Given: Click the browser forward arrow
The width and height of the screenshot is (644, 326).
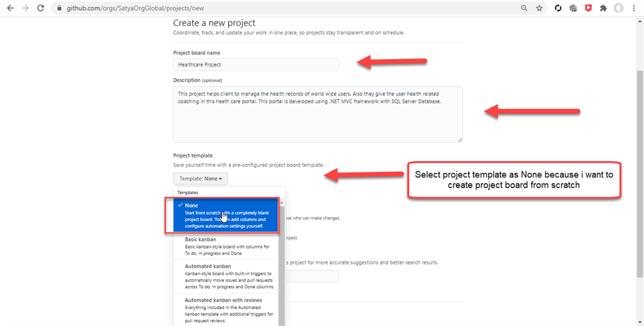Looking at the screenshot, I should [x=25, y=8].
